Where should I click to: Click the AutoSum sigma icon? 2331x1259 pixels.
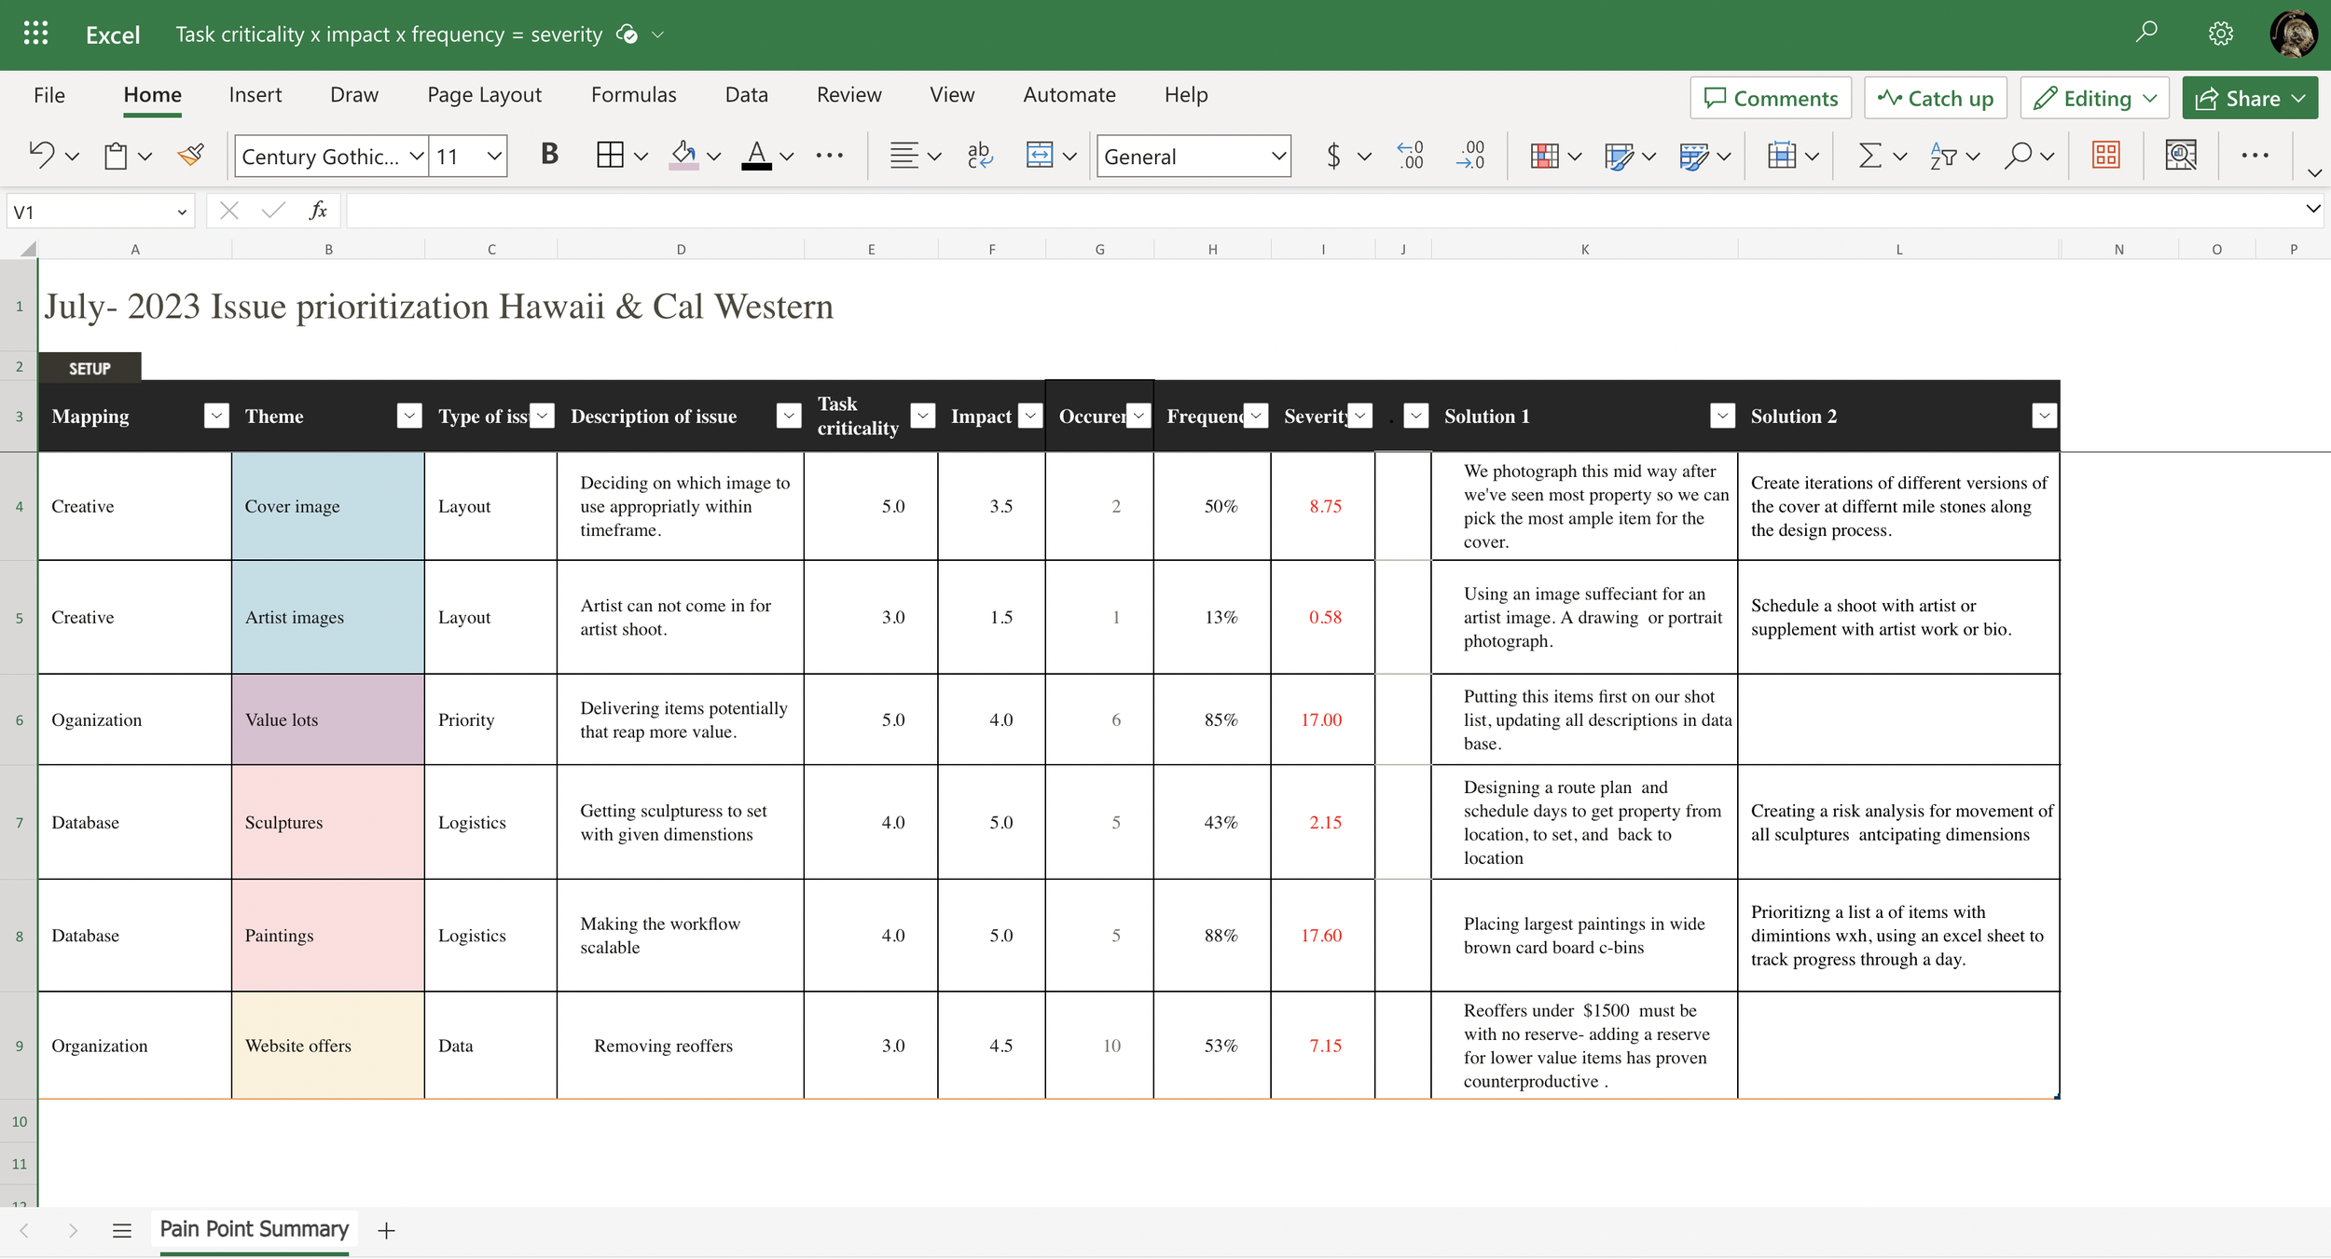point(1869,155)
